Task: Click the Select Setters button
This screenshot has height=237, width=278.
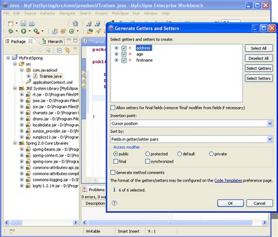Action: (259, 78)
